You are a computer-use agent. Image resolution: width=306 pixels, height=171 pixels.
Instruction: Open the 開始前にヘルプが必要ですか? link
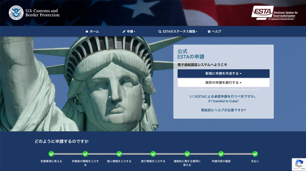point(223,110)
